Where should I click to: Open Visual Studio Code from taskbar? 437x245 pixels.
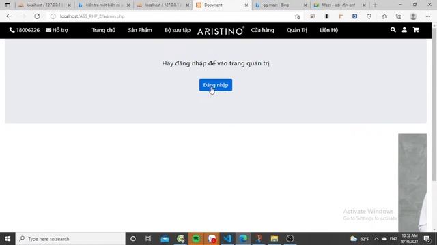[227, 239]
